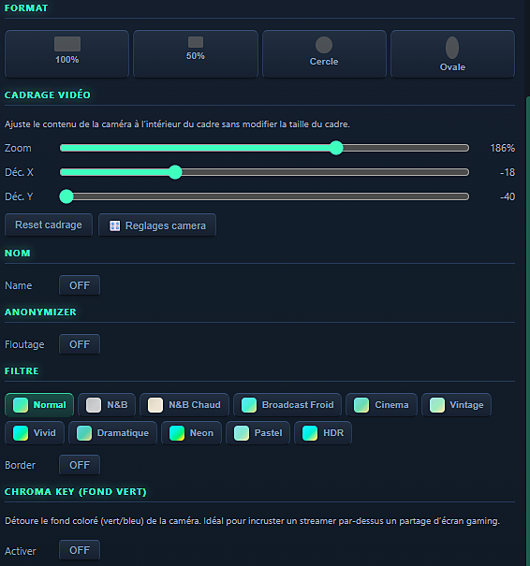Choose the 50% format option

[196, 53]
